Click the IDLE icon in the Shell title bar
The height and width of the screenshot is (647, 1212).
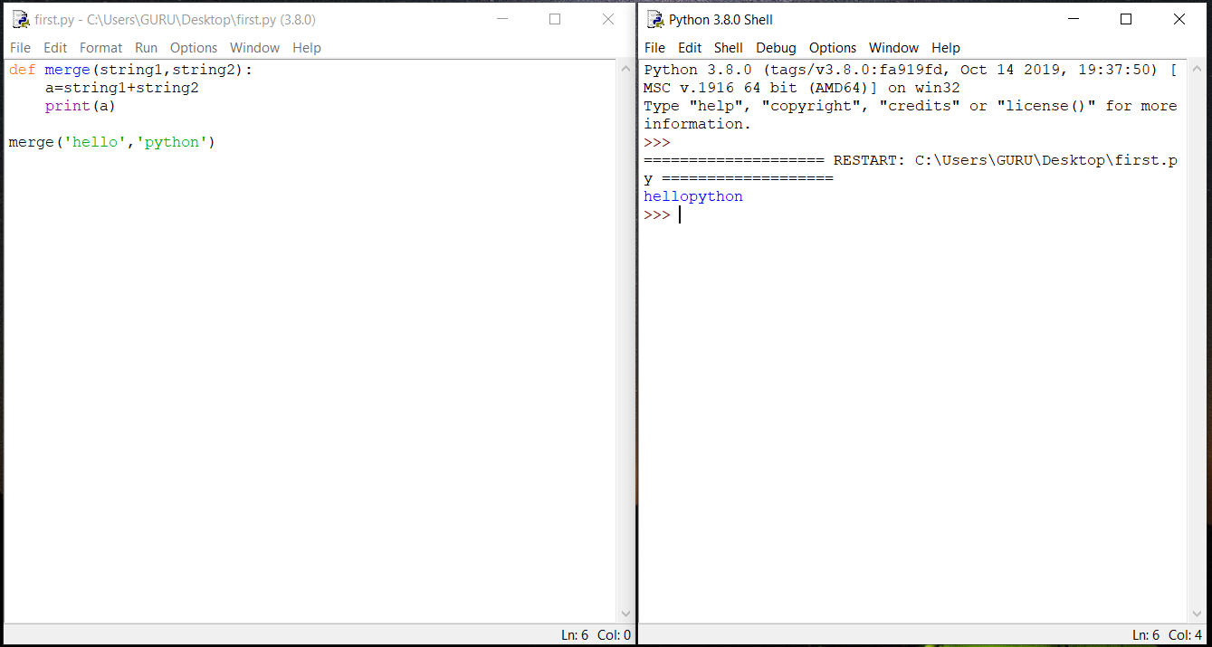[x=654, y=18]
